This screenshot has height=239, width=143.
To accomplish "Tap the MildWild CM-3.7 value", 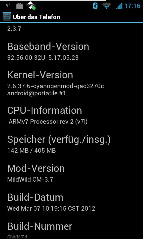I will [x=30, y=180].
